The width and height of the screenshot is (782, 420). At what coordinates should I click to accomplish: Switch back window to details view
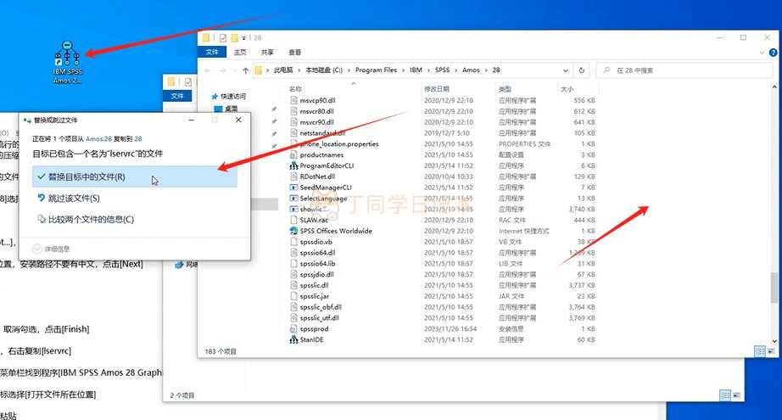[725, 395]
